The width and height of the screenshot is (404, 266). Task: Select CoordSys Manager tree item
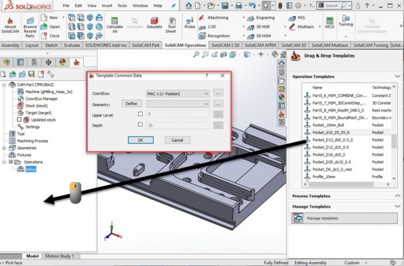pos(41,99)
